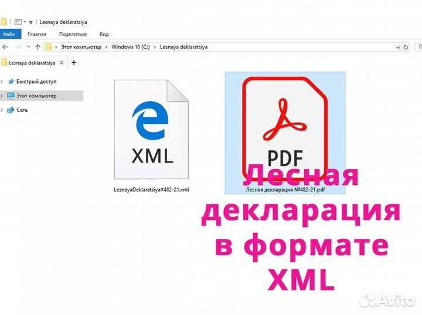Expand the Сеть tree node
422x315 pixels.
[2, 110]
